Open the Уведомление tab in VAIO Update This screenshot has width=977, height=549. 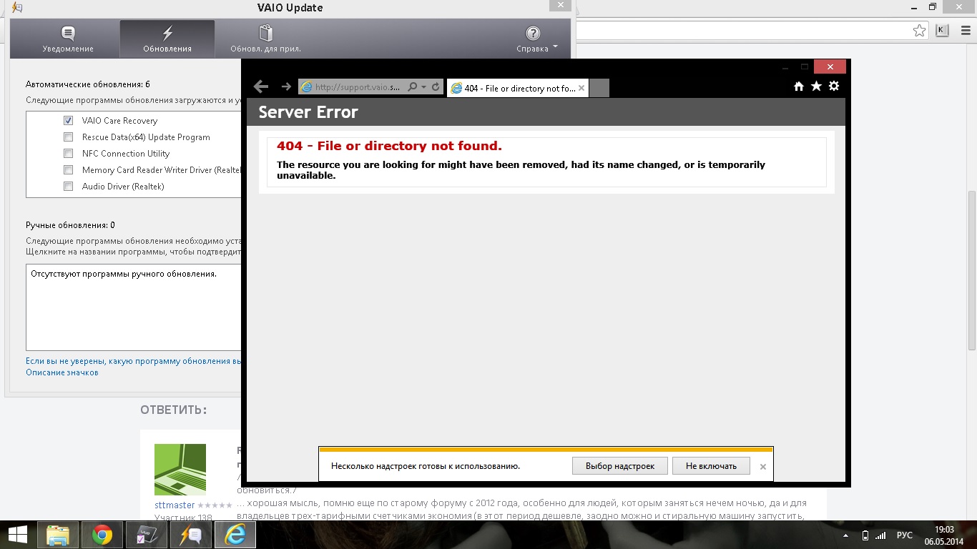coord(68,39)
